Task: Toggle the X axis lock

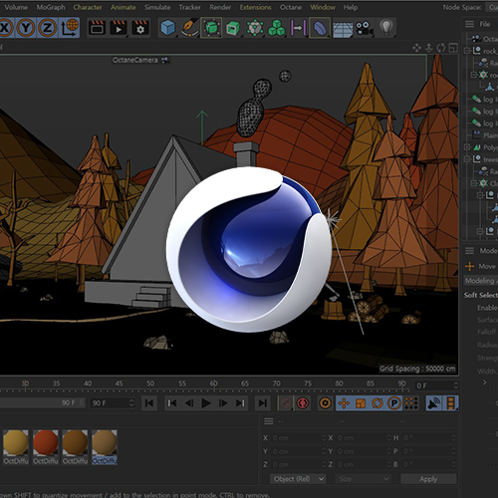Action: (5, 28)
